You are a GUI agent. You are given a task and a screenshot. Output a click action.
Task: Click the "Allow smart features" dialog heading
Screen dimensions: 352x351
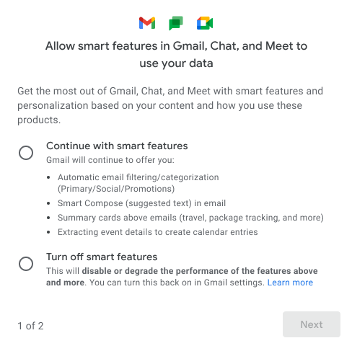pos(176,55)
